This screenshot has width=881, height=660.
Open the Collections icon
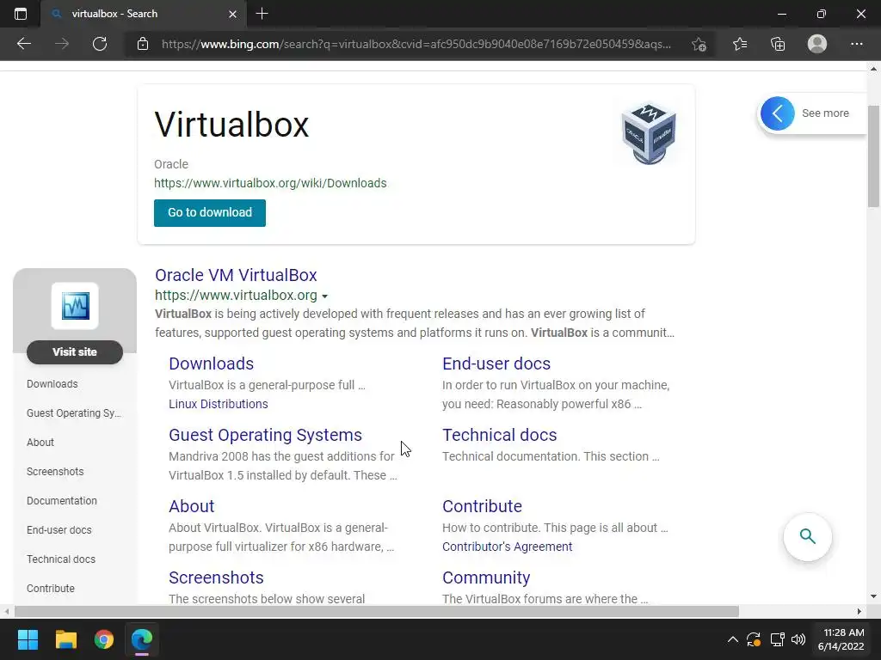coord(778,44)
